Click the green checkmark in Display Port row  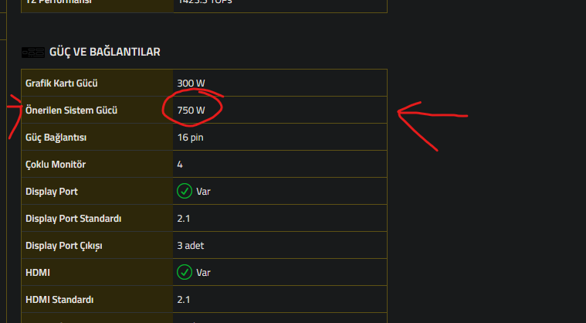[x=185, y=191]
